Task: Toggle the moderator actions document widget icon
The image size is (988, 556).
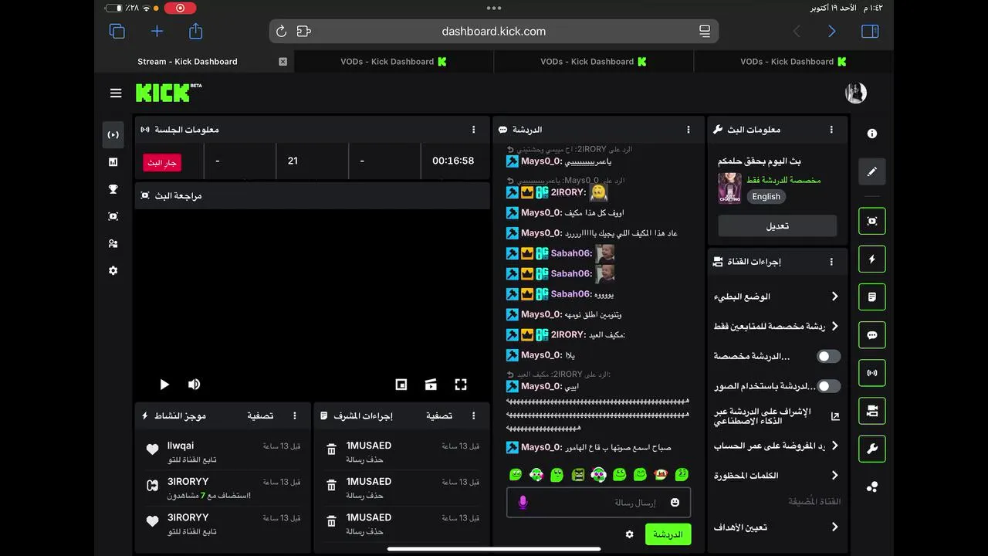Action: pyautogui.click(x=872, y=297)
